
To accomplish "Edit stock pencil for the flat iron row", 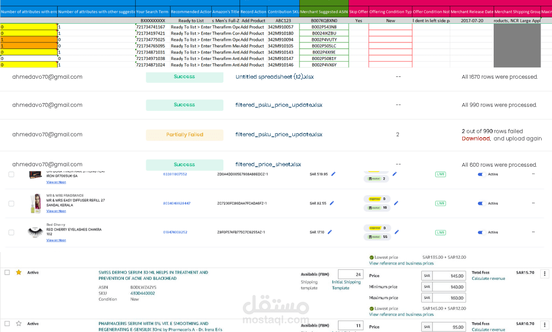I will (394, 174).
